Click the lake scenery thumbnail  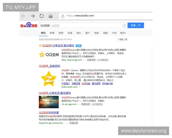49,102
